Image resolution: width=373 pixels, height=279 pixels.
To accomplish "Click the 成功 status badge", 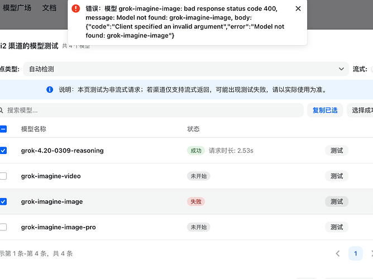I will point(196,151).
